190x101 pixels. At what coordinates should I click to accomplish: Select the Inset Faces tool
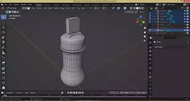pos(3,68)
